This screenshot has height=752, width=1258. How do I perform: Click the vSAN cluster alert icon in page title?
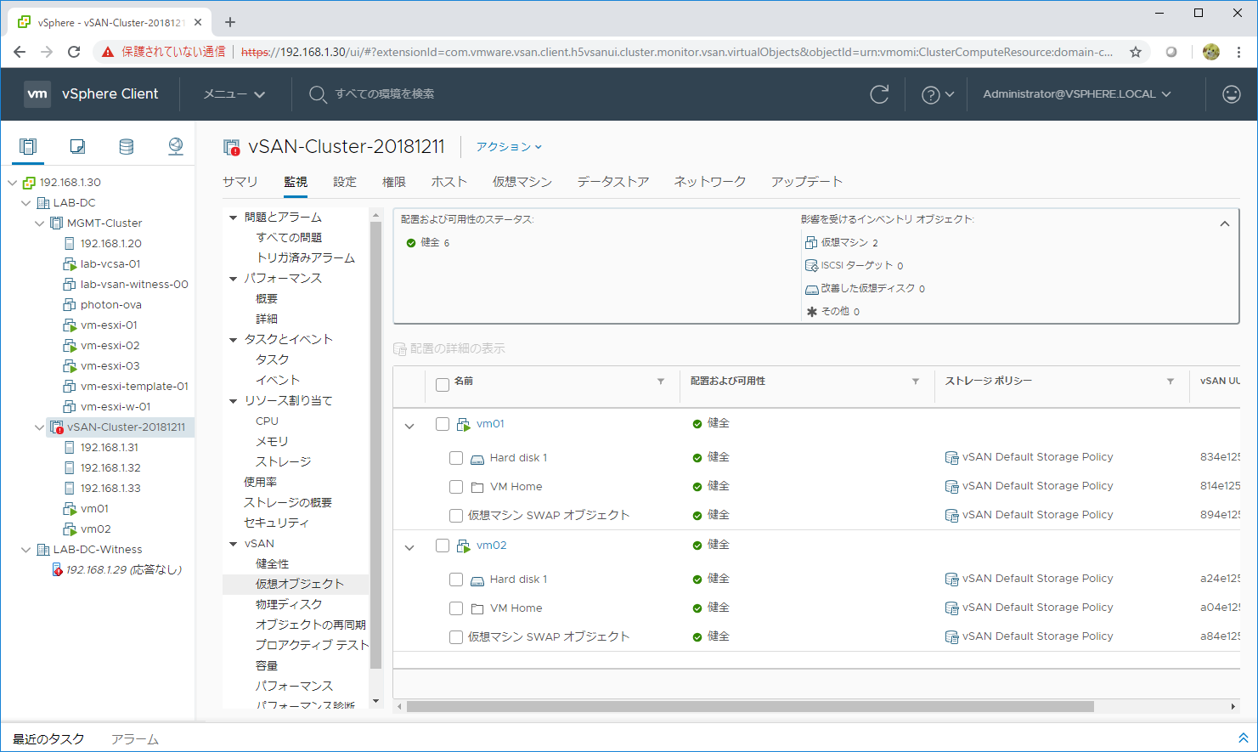[x=232, y=147]
